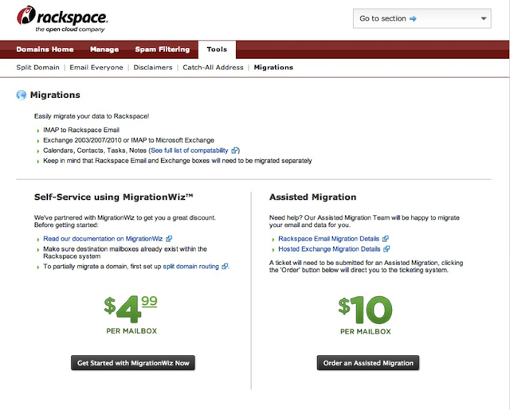Image resolution: width=510 pixels, height=410 pixels.
Task: Open the Go to section dropdown
Action: [x=422, y=18]
